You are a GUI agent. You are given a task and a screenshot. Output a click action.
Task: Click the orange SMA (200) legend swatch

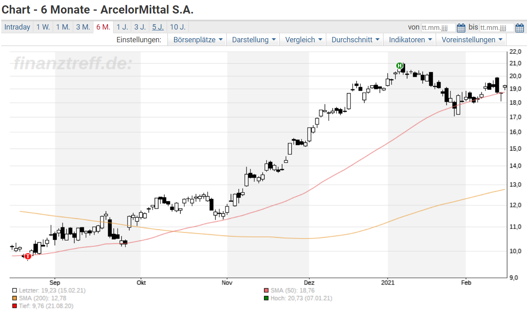click(15, 298)
